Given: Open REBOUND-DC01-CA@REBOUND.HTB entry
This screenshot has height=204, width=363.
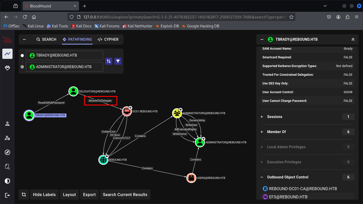Looking at the screenshot, I should coord(303,189).
